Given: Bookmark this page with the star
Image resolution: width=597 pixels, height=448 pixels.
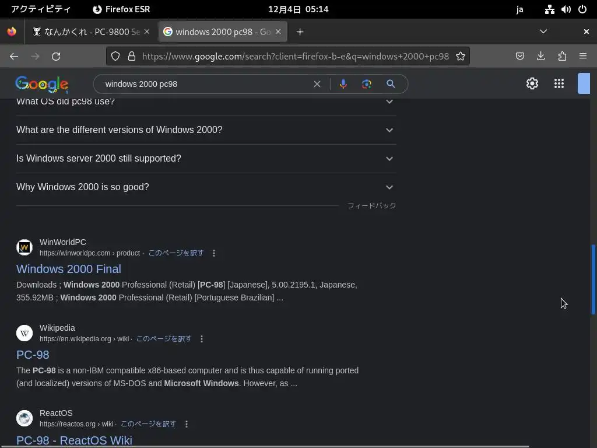Looking at the screenshot, I should (x=461, y=57).
